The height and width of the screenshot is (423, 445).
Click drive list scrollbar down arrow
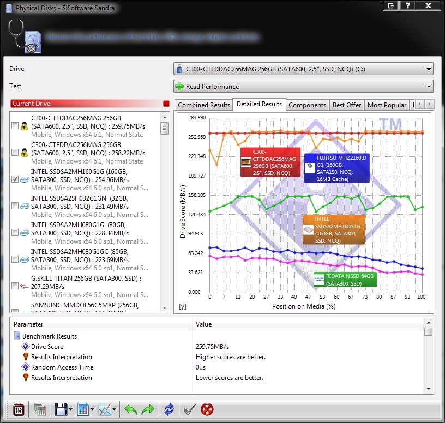pos(165,308)
